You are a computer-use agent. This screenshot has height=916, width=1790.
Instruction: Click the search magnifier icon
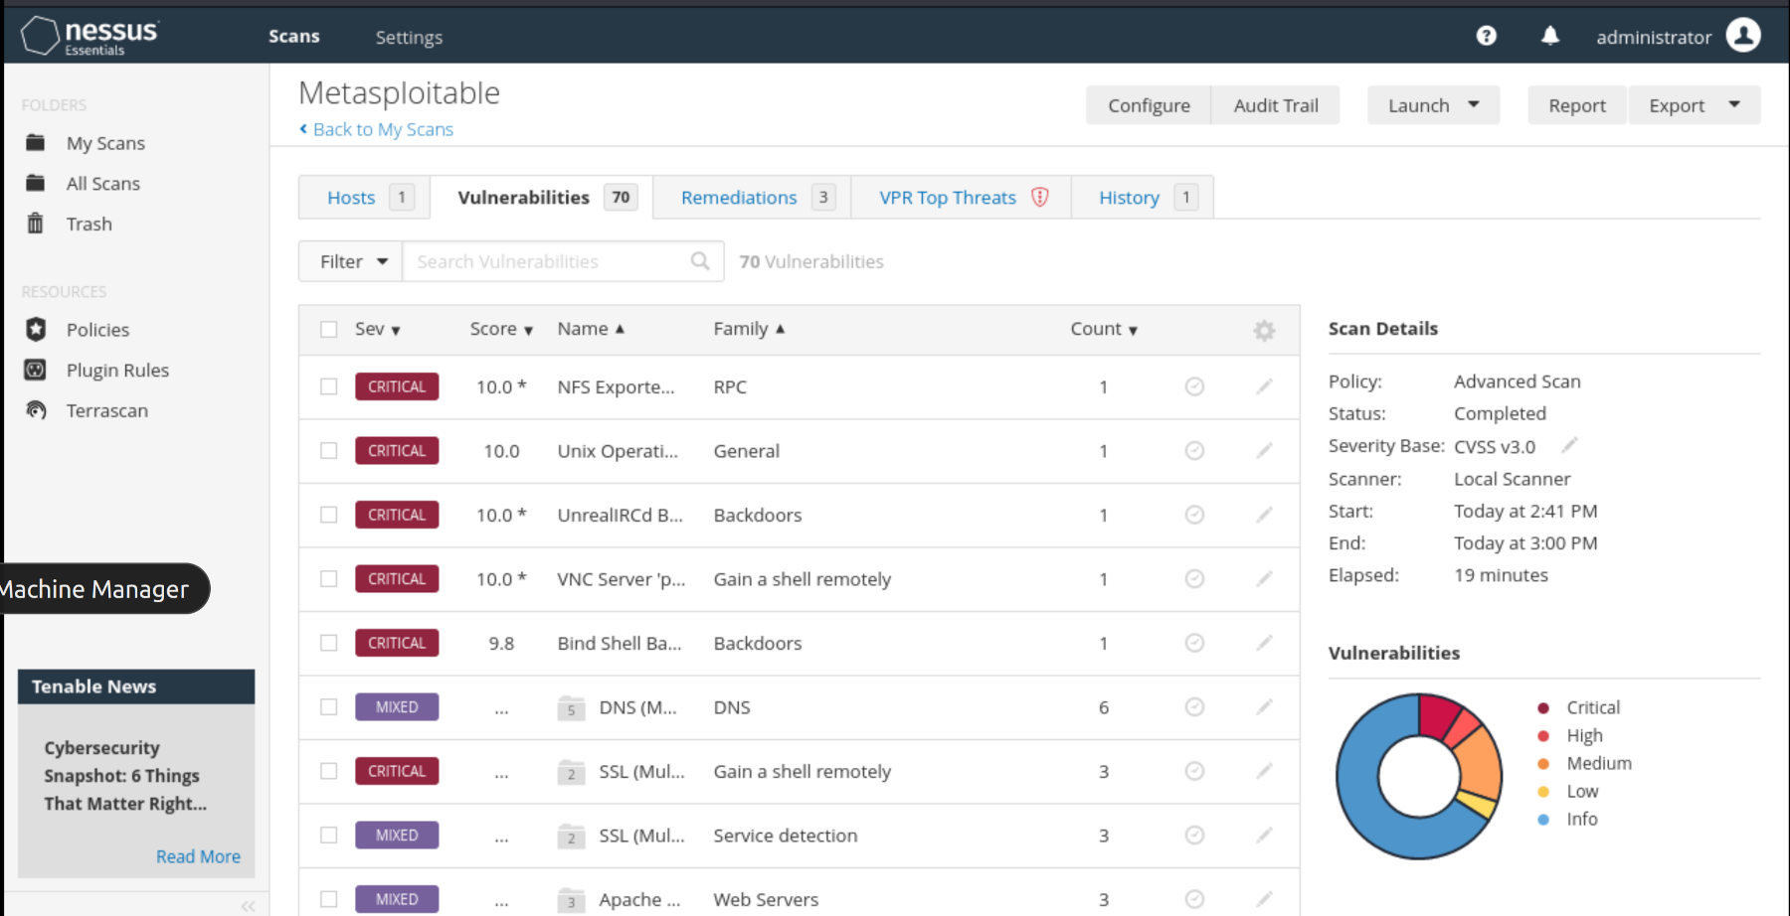pyautogui.click(x=700, y=261)
